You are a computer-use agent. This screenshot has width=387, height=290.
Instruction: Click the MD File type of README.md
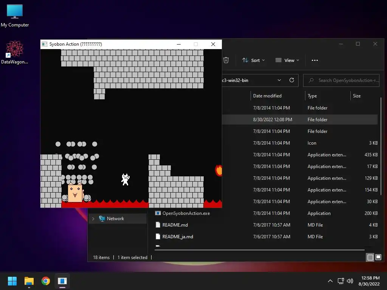coord(315,225)
